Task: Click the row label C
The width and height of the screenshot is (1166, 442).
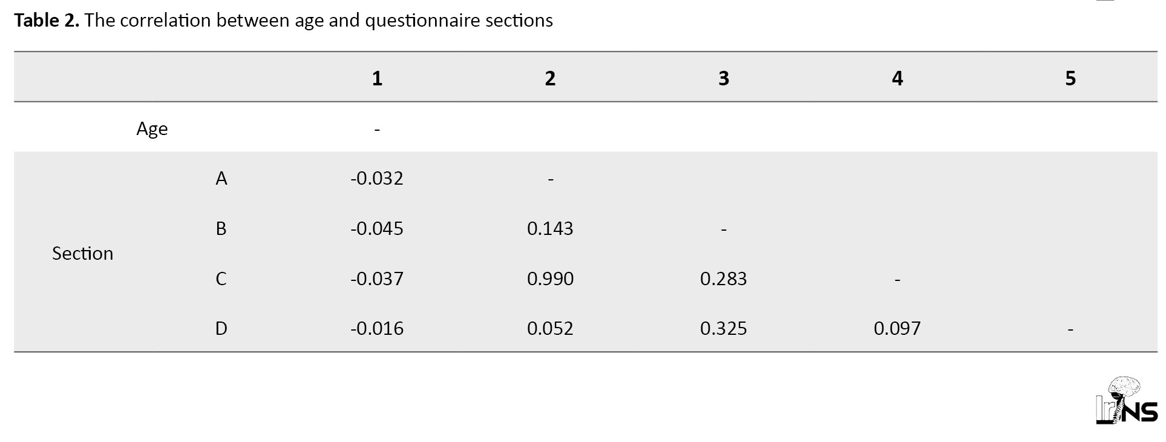Action: (x=221, y=279)
